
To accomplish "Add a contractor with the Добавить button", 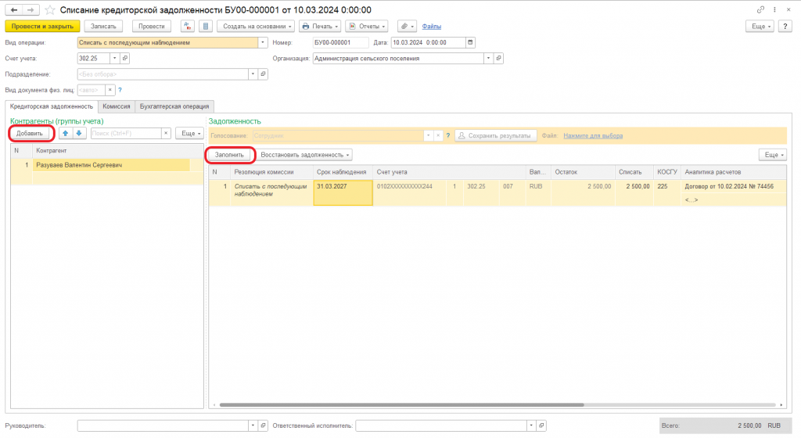I will [30, 133].
